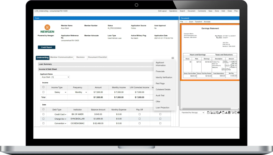Click the document viewer horizontal scrollbar
273x155 pixels.
click(x=210, y=109)
